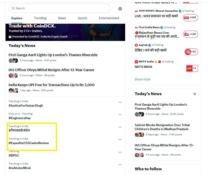Open more options for #BPSC trend
Image resolution: width=209 pixels, height=175 pixels.
click(120, 152)
